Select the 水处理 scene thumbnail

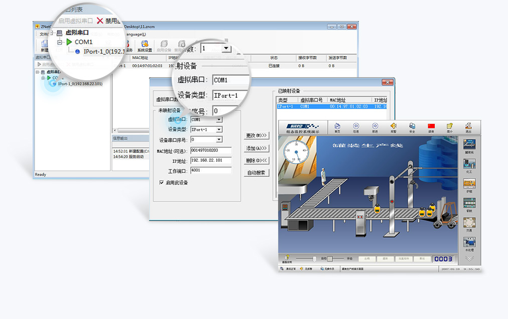tap(469, 242)
